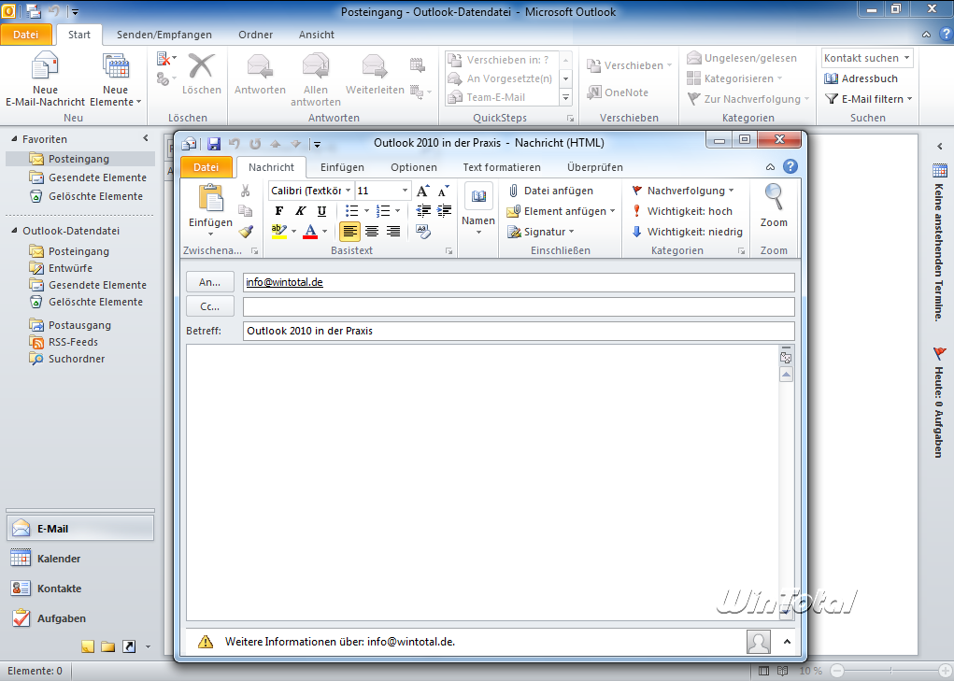Open the Namen address book button

coord(478,210)
